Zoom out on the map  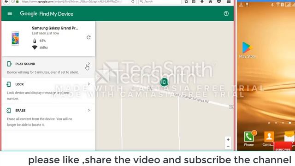point(228,146)
